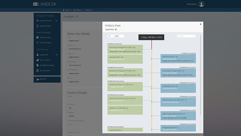
Task: Click the Hardware Assets icon
Action: (38, 43)
